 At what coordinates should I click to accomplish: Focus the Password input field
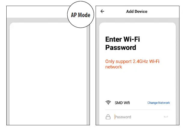(x=135, y=117)
